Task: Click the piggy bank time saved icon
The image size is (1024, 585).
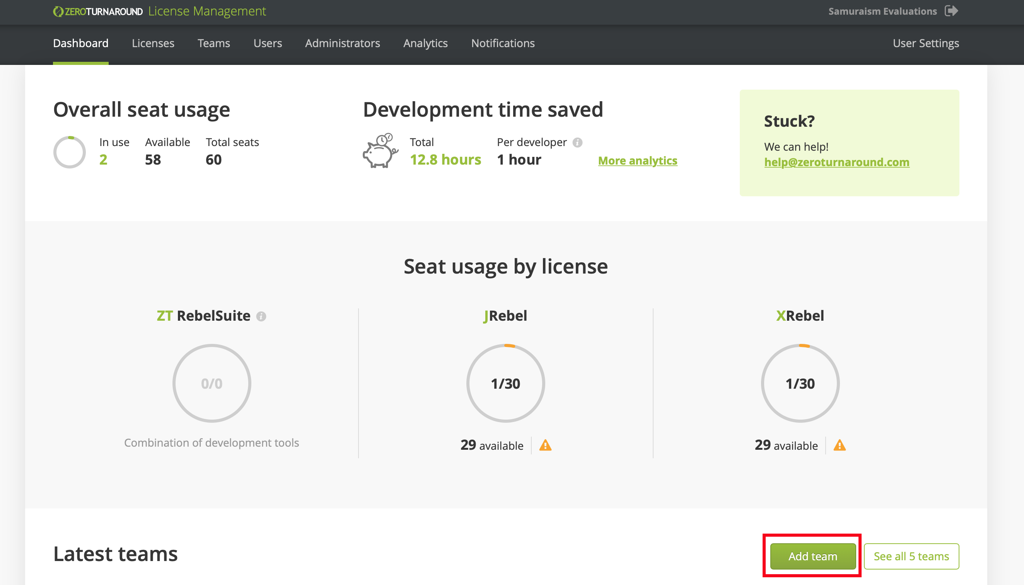Action: (x=381, y=151)
